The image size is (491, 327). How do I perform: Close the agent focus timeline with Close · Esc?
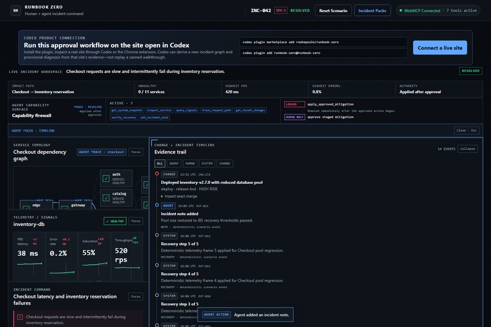(467, 130)
